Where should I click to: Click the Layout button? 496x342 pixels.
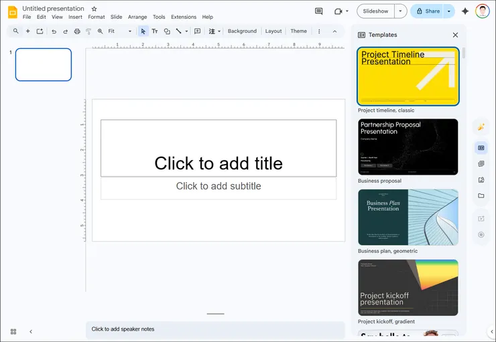[273, 31]
